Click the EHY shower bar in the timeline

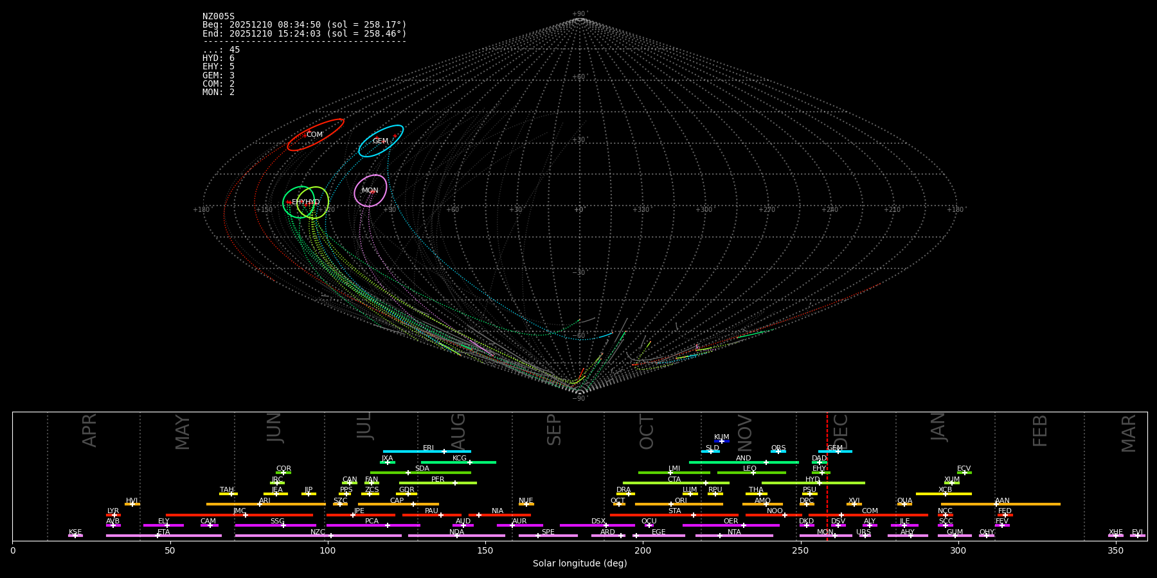tap(821, 473)
